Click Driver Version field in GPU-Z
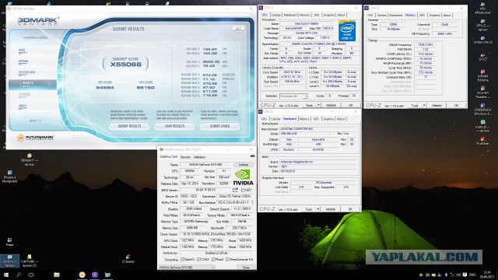Image resolution: width=498 pixels, height=280 pixels. (216, 234)
